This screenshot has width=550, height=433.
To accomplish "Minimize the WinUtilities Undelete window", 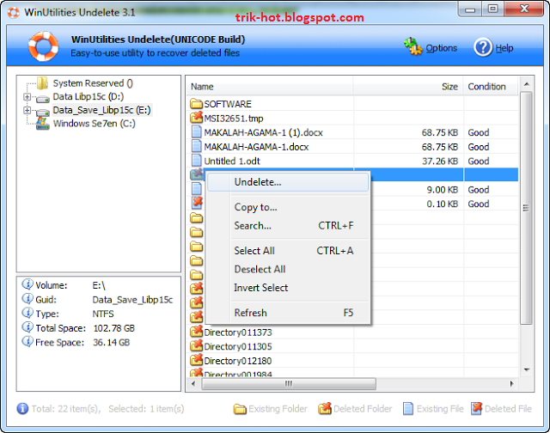I will click(470, 9).
